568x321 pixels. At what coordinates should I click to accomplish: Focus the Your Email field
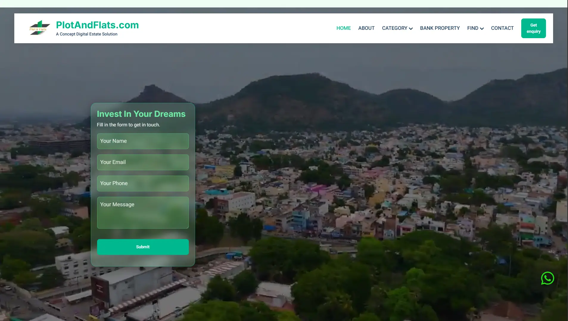pos(143,162)
